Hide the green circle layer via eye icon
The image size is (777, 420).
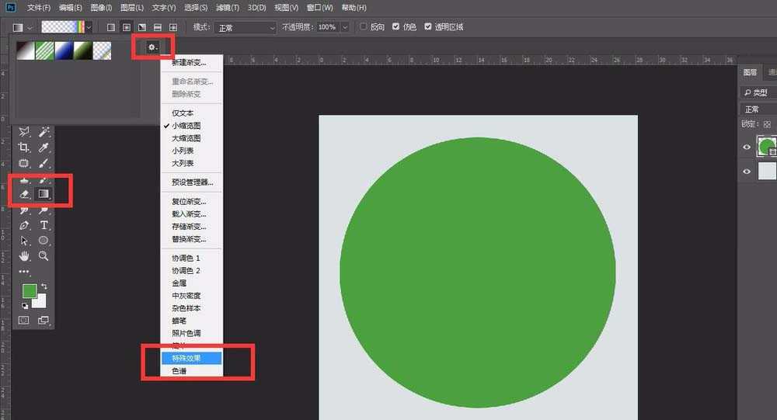747,147
